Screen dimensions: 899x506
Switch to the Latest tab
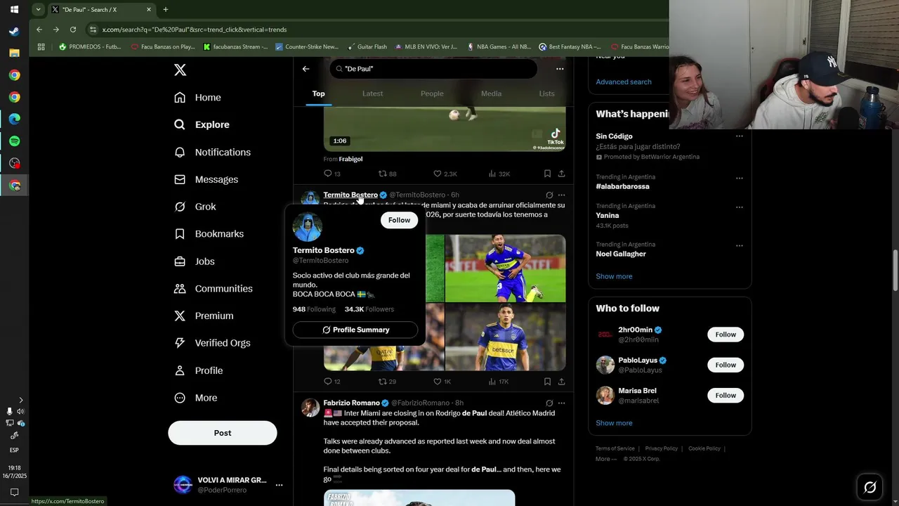click(372, 93)
